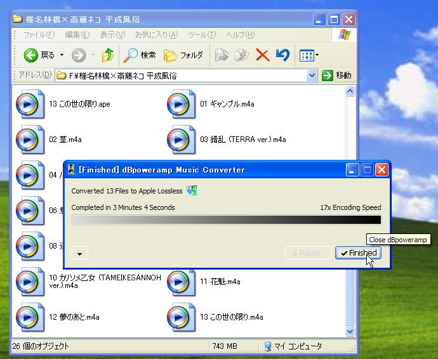Click the 11 花魁.m4a file name
Screen dimensions: 438x359
(220, 282)
